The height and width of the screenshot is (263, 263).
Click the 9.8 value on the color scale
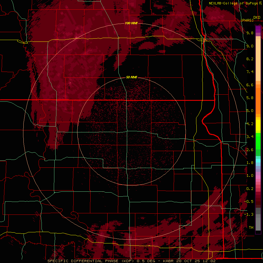(250, 33)
